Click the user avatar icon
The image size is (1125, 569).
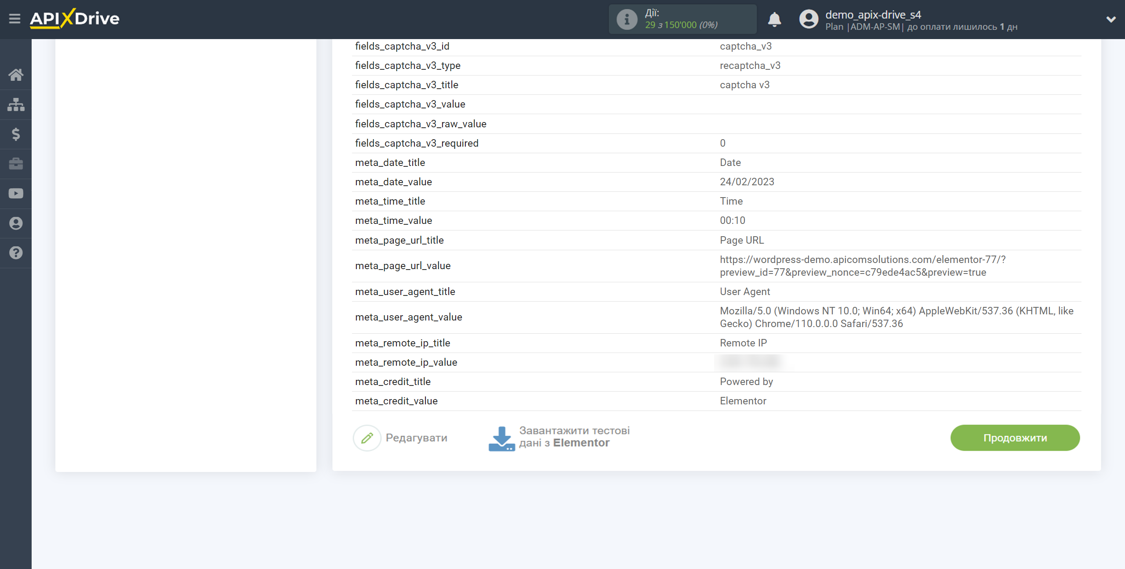click(809, 19)
